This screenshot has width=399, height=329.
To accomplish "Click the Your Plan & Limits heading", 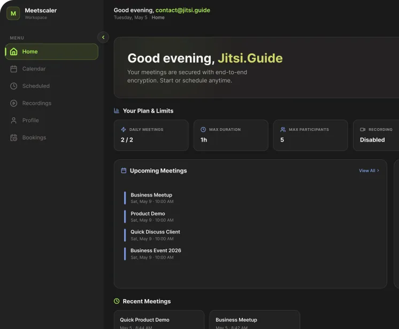I will click(x=148, y=111).
